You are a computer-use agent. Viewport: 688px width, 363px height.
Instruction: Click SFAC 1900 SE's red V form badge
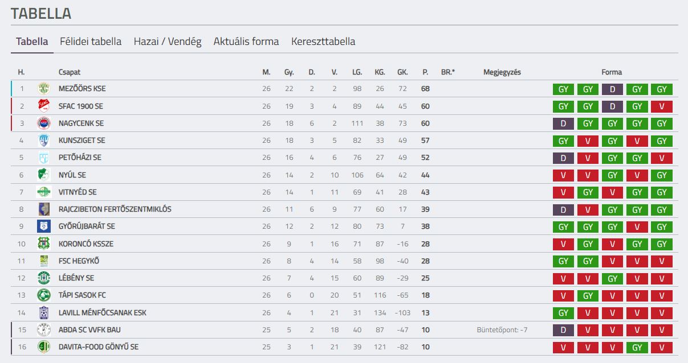click(662, 106)
